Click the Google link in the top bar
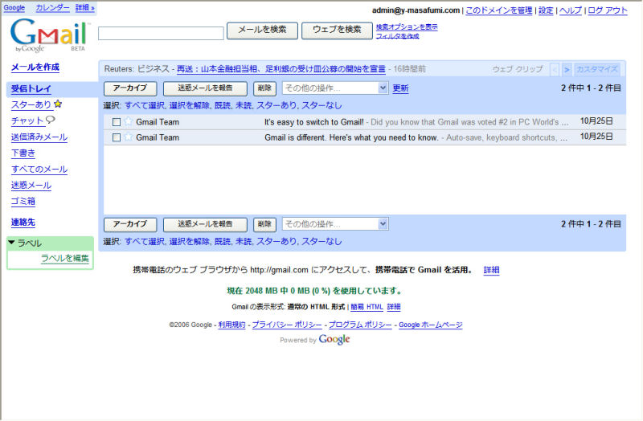The height and width of the screenshot is (421, 643). (x=14, y=7)
